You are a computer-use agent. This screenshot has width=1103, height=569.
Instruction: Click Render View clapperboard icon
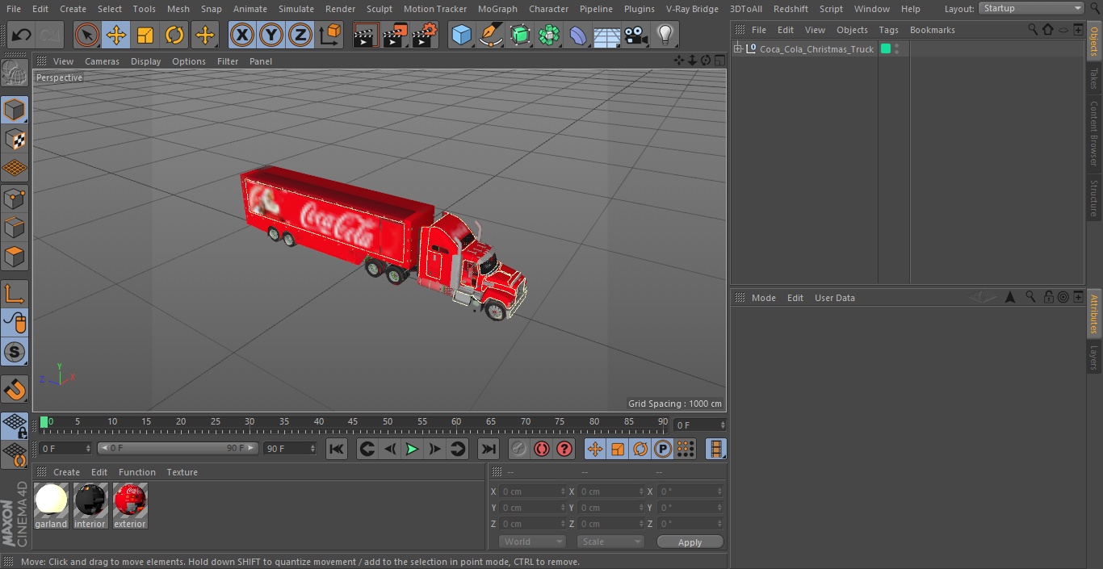click(x=366, y=35)
